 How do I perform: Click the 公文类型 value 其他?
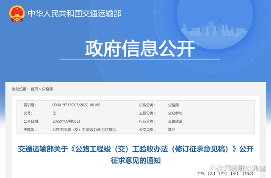(171, 129)
